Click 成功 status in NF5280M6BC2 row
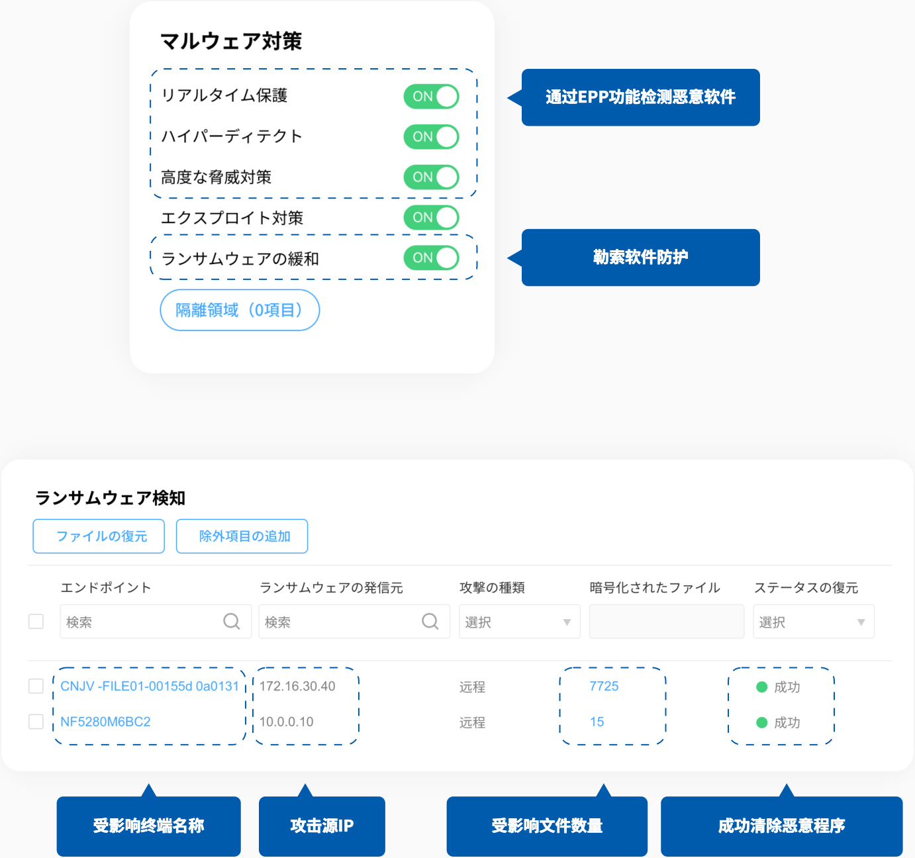The width and height of the screenshot is (915, 858). click(779, 723)
